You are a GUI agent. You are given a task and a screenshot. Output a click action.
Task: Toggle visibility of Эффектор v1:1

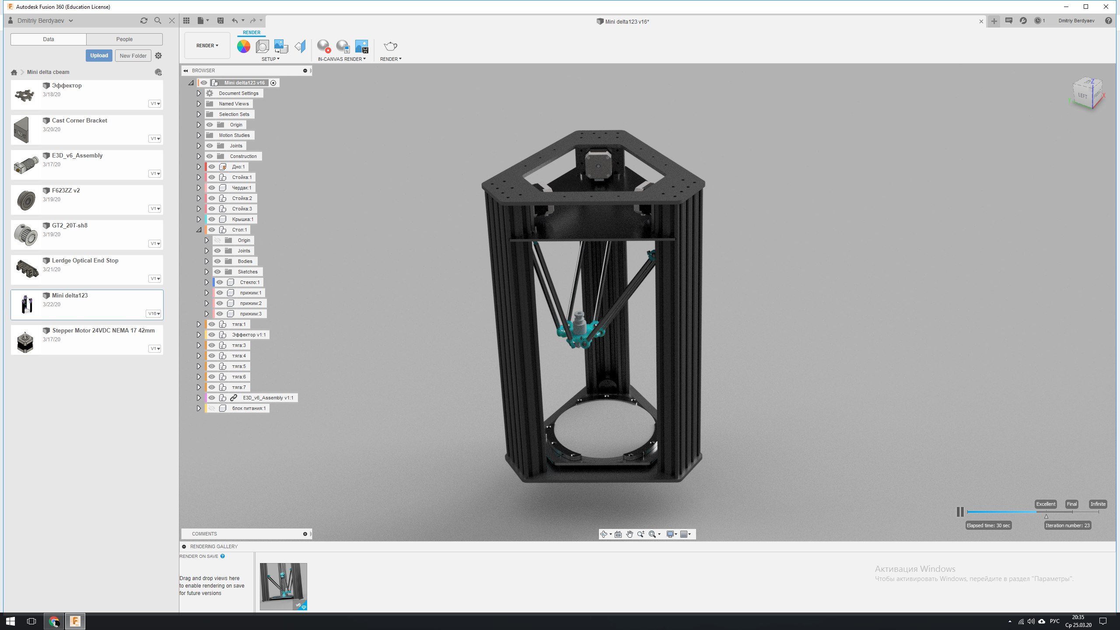coord(212,335)
